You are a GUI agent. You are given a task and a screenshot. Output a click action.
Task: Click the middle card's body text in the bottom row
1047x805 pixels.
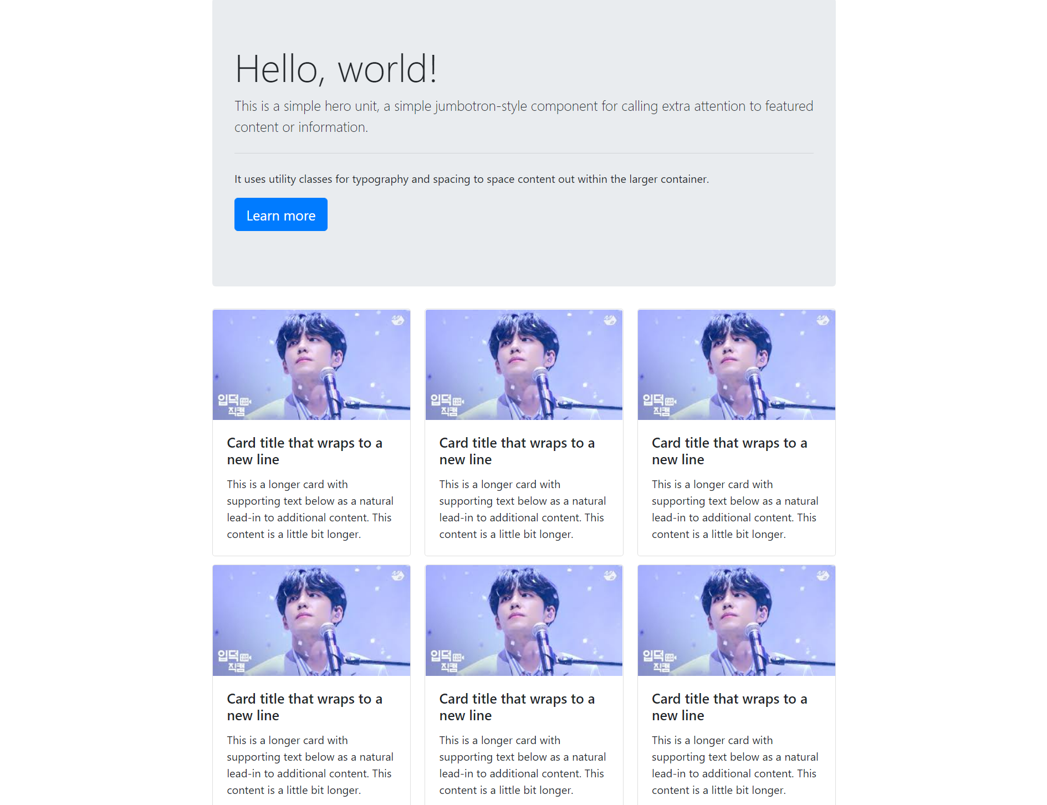[523, 765]
